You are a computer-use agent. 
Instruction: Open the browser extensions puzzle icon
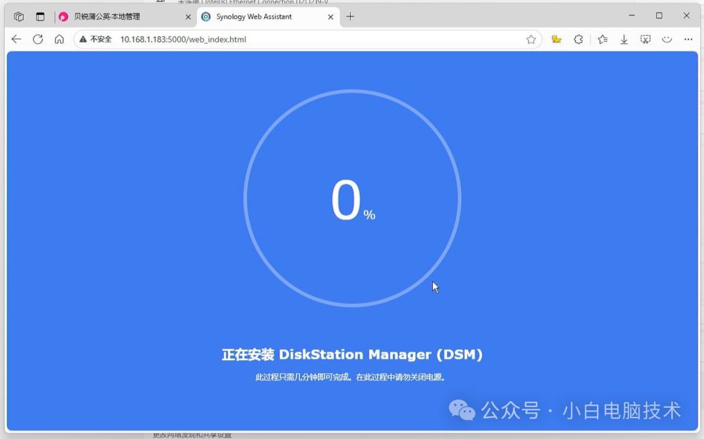578,39
